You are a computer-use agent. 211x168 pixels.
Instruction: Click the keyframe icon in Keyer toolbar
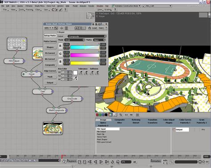(x=56, y=28)
